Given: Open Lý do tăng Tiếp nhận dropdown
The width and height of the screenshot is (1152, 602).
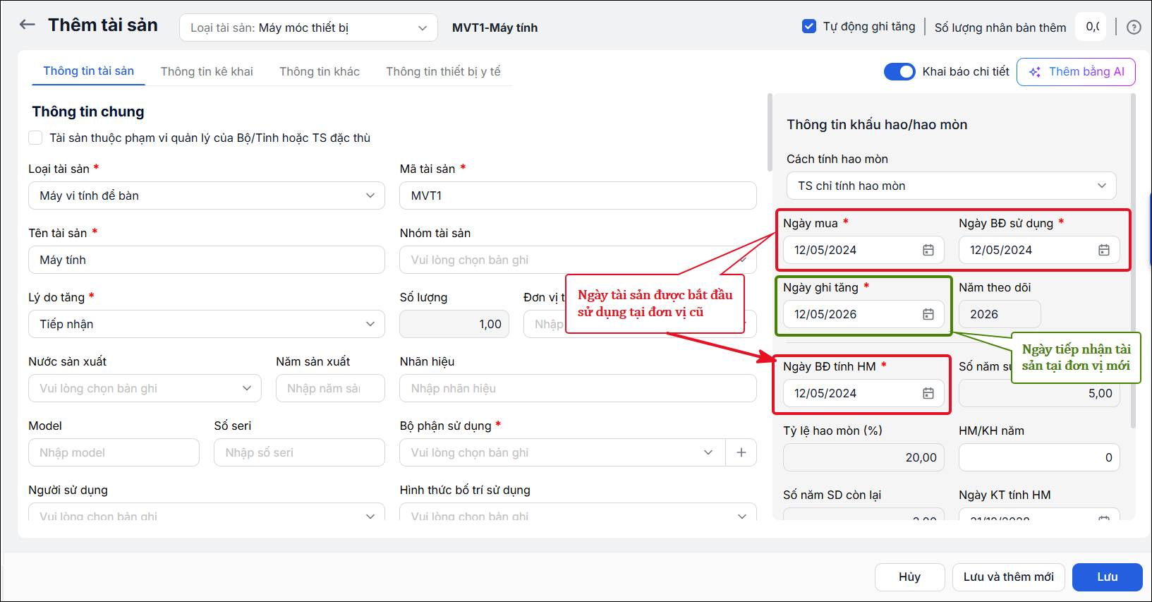Looking at the screenshot, I should click(207, 324).
